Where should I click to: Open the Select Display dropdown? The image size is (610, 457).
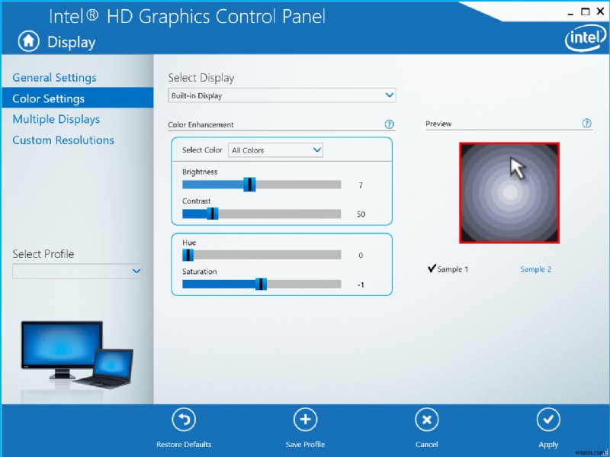point(281,95)
